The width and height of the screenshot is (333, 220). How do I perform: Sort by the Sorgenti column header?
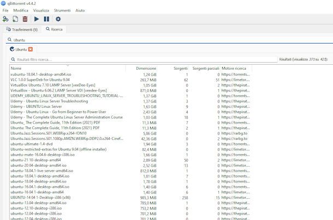[173, 69]
